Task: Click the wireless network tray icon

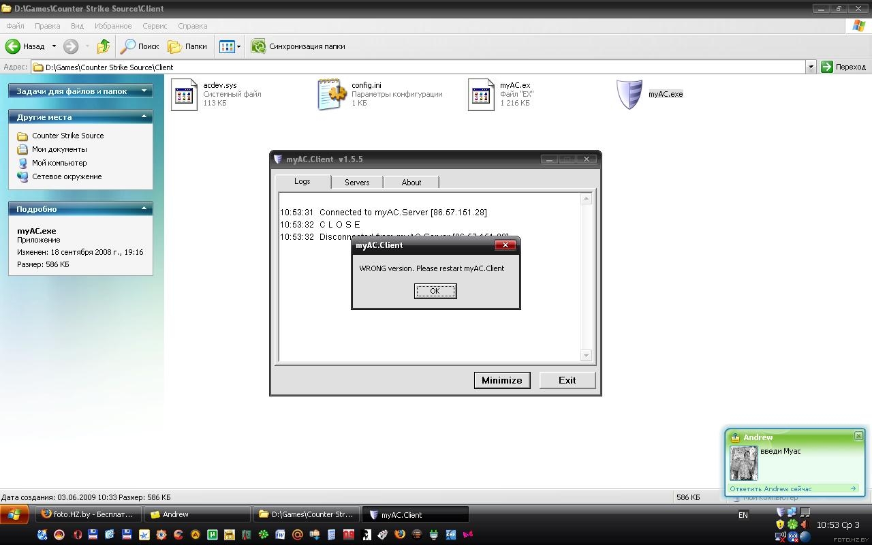Action: (x=781, y=537)
